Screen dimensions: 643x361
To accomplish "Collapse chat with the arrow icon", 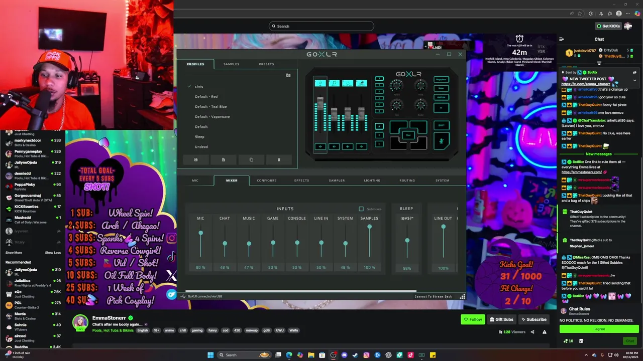I will tap(562, 39).
